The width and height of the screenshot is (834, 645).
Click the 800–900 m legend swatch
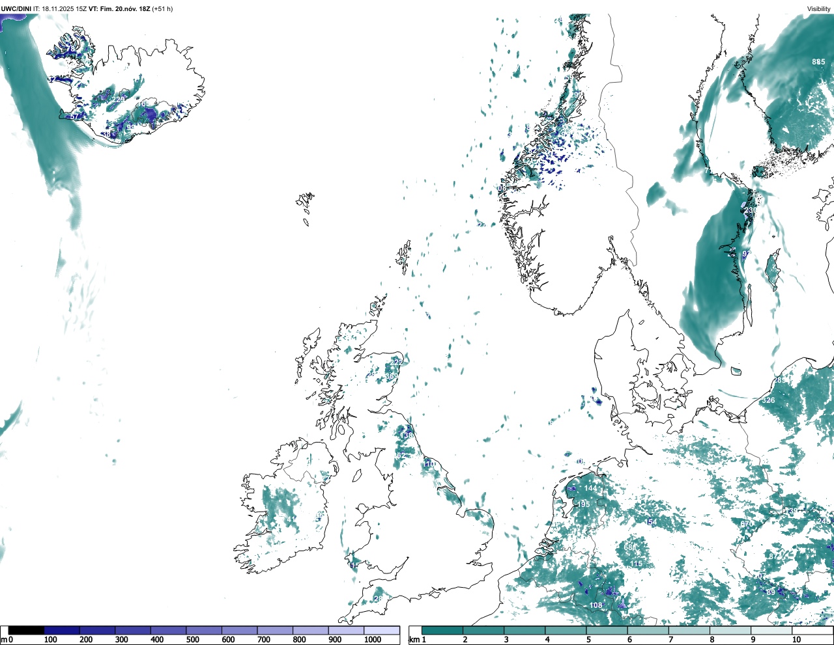pos(311,630)
